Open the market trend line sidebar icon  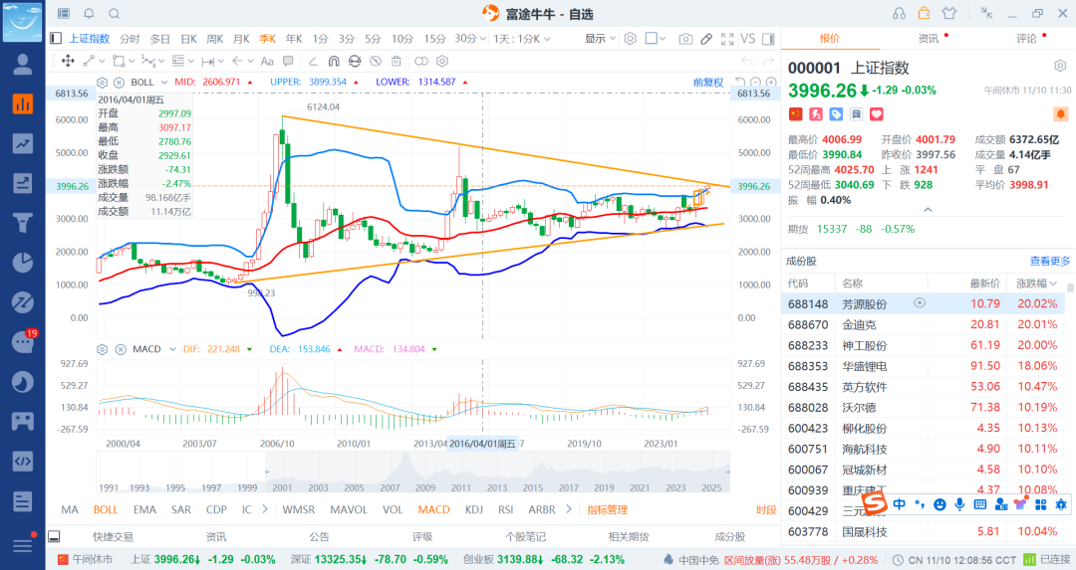(x=23, y=143)
